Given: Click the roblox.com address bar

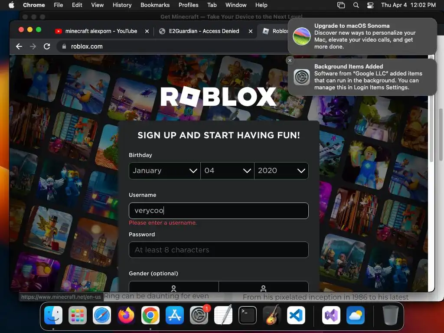Looking at the screenshot, I should (x=173, y=46).
